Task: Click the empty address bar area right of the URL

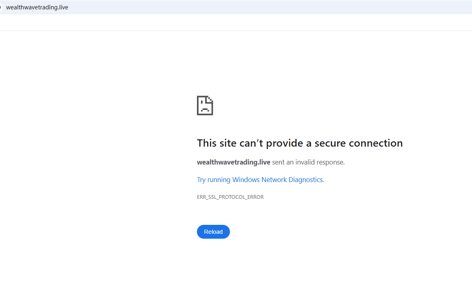Action: [x=264, y=7]
